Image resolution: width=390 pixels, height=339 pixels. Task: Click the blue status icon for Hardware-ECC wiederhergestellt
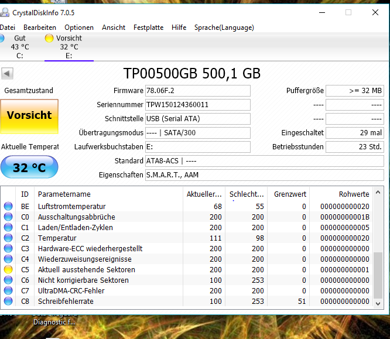[8, 248]
